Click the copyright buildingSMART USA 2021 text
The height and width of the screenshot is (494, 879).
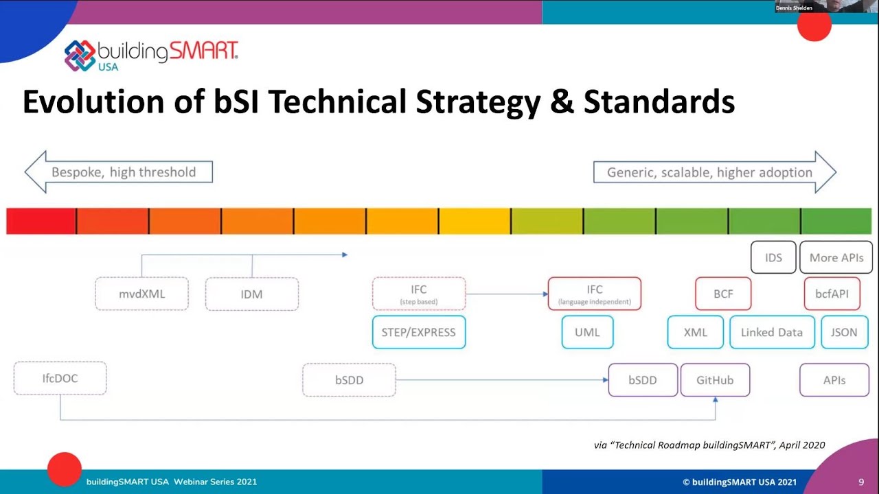click(740, 482)
